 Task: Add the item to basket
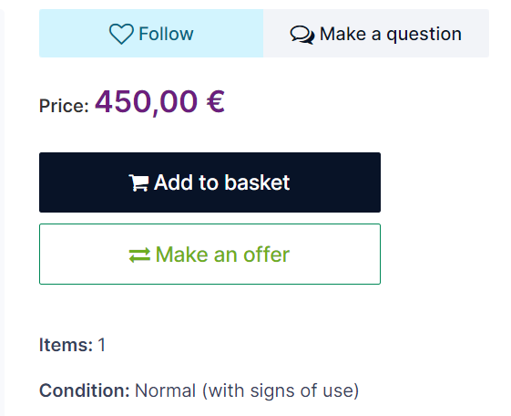point(210,182)
